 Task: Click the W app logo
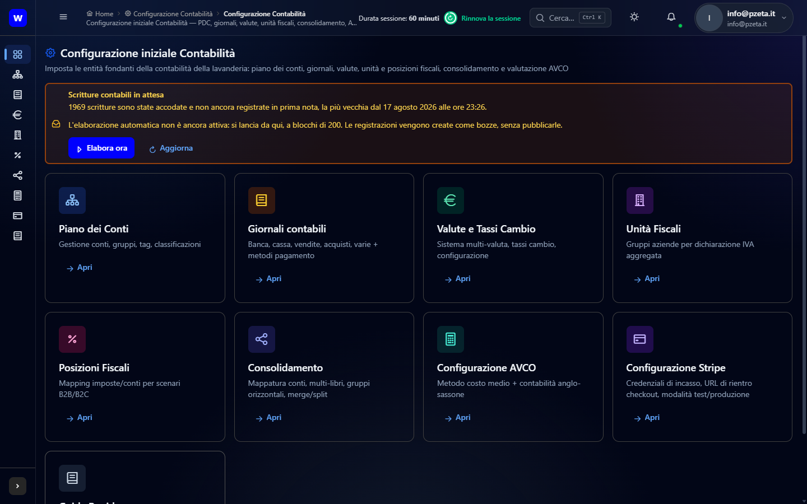pos(18,18)
